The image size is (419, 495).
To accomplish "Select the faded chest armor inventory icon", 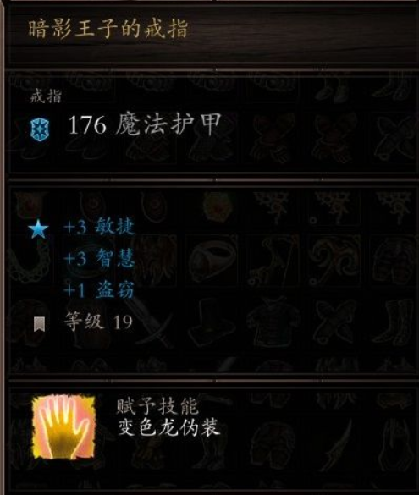I will [273, 322].
